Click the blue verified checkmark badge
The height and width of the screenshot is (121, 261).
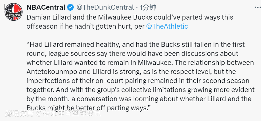[71, 7]
